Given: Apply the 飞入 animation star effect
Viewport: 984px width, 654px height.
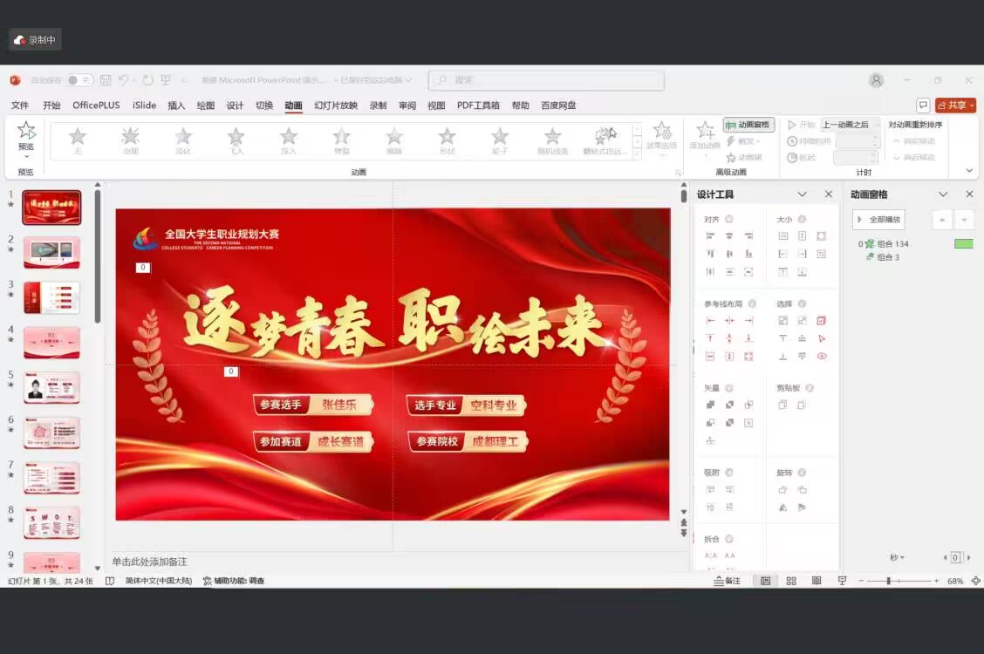Looking at the screenshot, I should pos(236,137).
